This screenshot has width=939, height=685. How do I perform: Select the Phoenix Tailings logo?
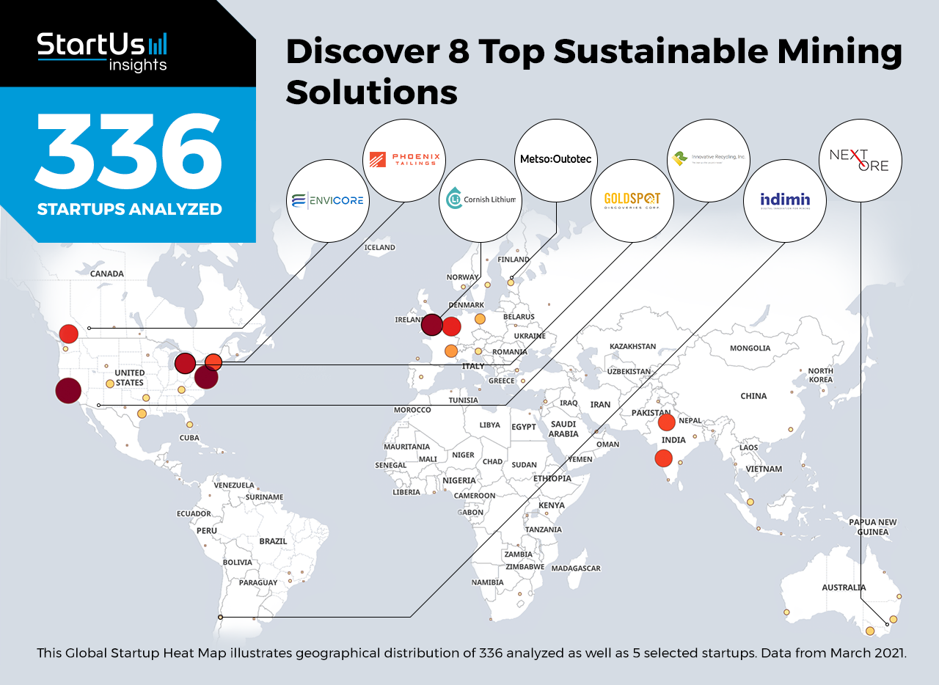405,160
